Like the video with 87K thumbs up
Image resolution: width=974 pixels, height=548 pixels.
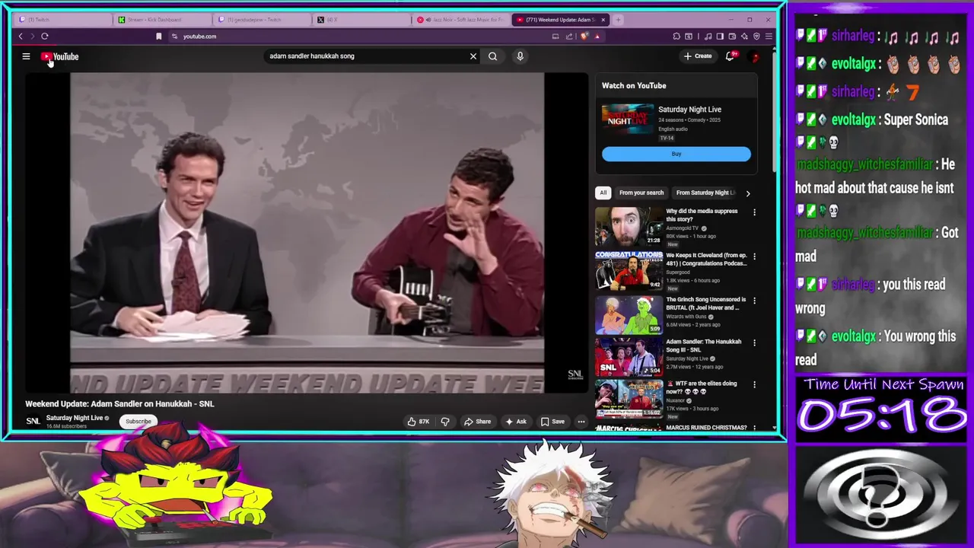(x=418, y=422)
